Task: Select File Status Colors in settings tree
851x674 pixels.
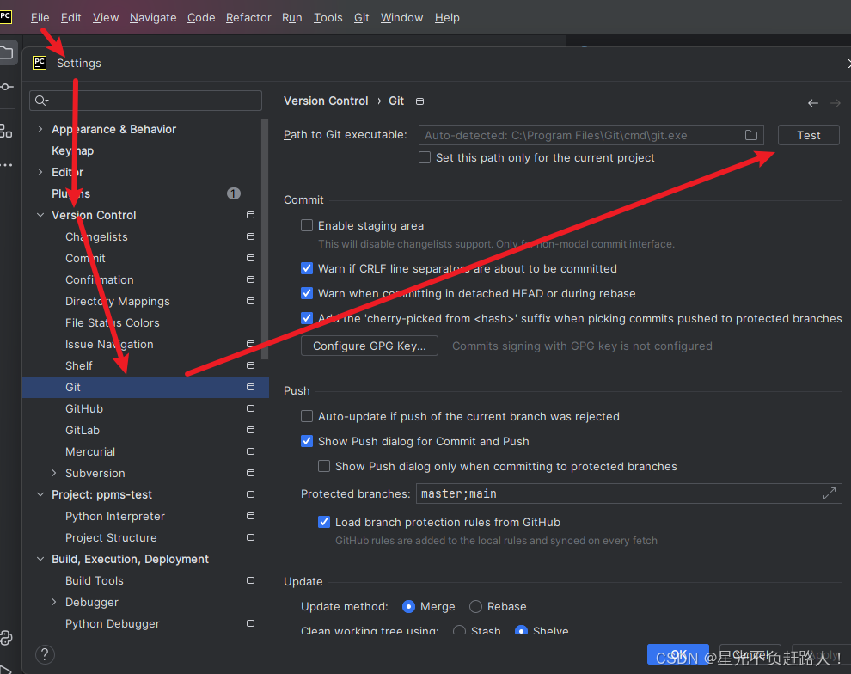Action: 113,322
